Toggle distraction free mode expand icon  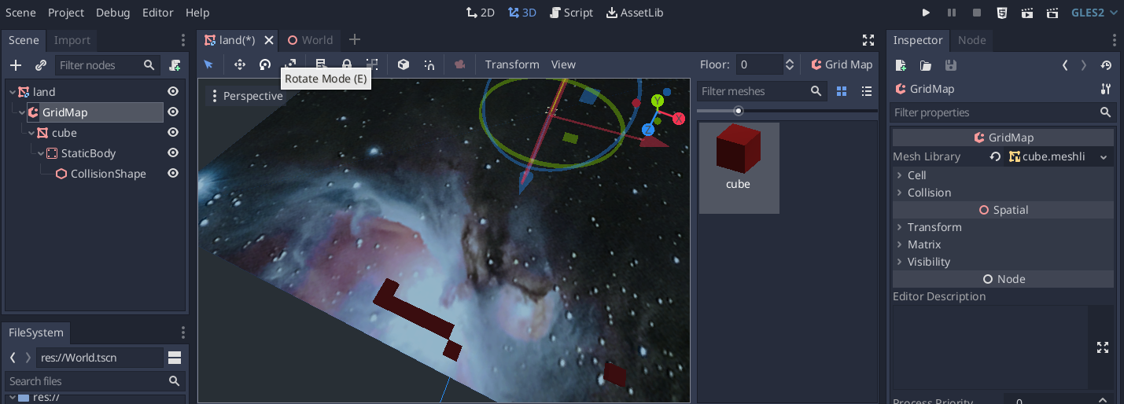pos(868,40)
